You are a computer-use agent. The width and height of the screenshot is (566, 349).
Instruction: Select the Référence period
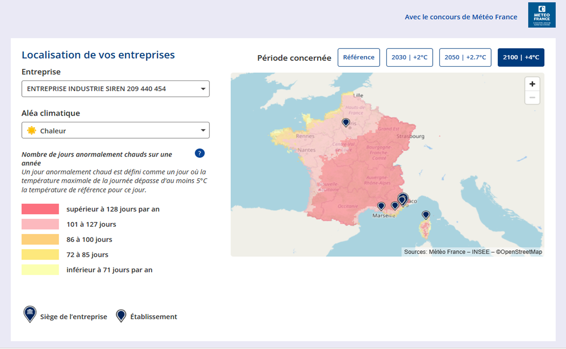[x=359, y=57]
